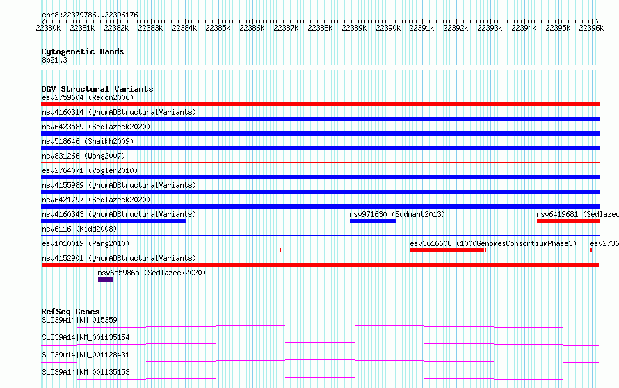Viewport: 619px width, 388px height.
Task: Open variant nsv6423589 (Sedlazeck2020) label
Action: (x=96, y=127)
